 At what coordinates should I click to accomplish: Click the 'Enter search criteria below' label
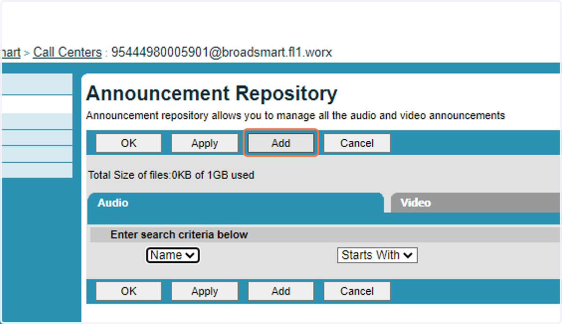(x=179, y=235)
